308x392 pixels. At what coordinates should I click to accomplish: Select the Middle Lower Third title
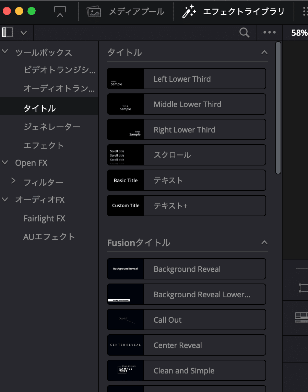point(186,104)
